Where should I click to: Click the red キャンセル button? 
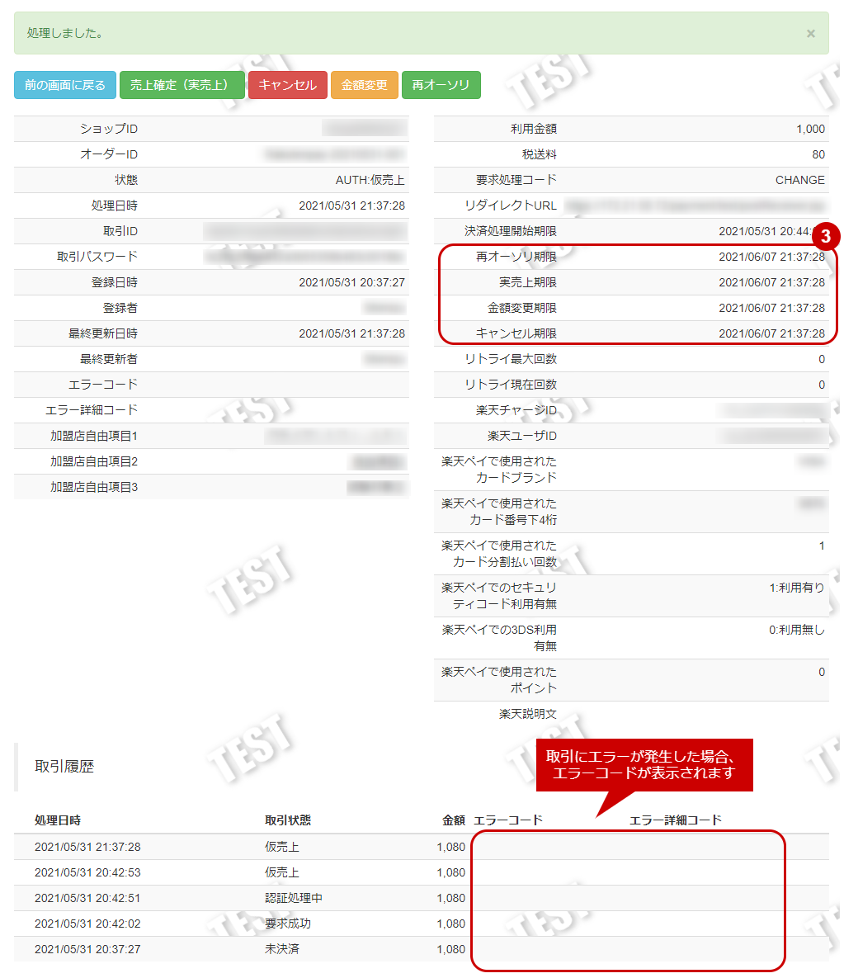[287, 84]
